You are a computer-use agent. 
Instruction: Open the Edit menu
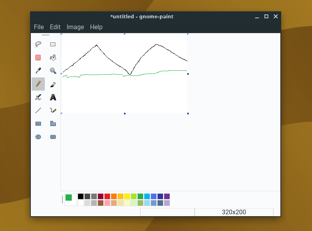point(55,27)
